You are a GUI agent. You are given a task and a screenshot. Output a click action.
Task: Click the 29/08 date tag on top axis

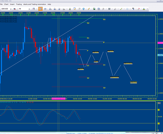(x=79, y=13)
